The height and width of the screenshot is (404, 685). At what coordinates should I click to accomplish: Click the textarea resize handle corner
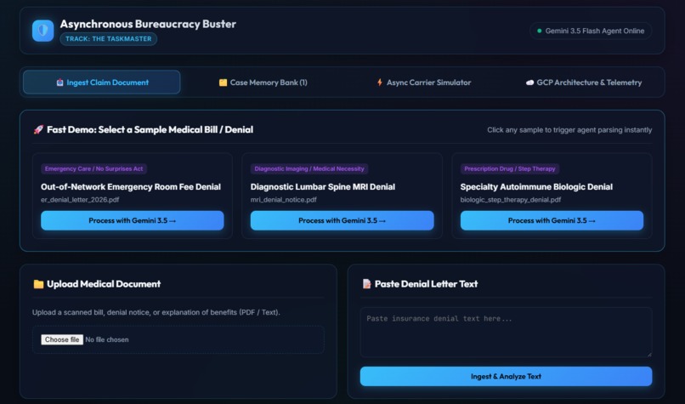click(649, 354)
